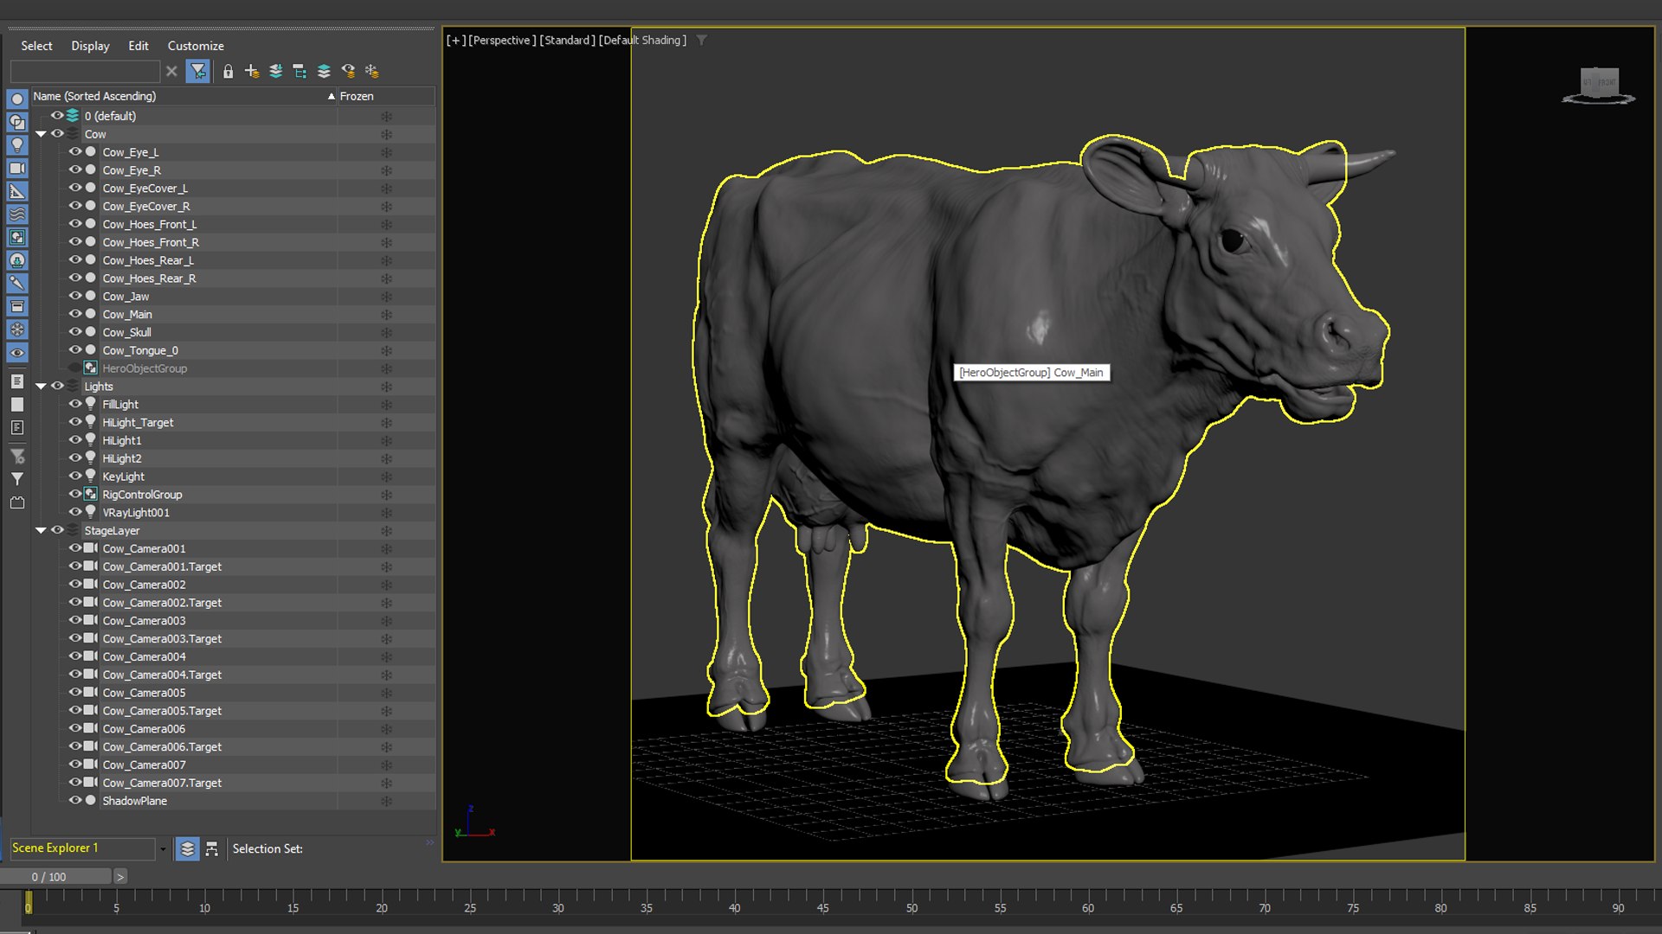Click the [+] viewport label

455,40
